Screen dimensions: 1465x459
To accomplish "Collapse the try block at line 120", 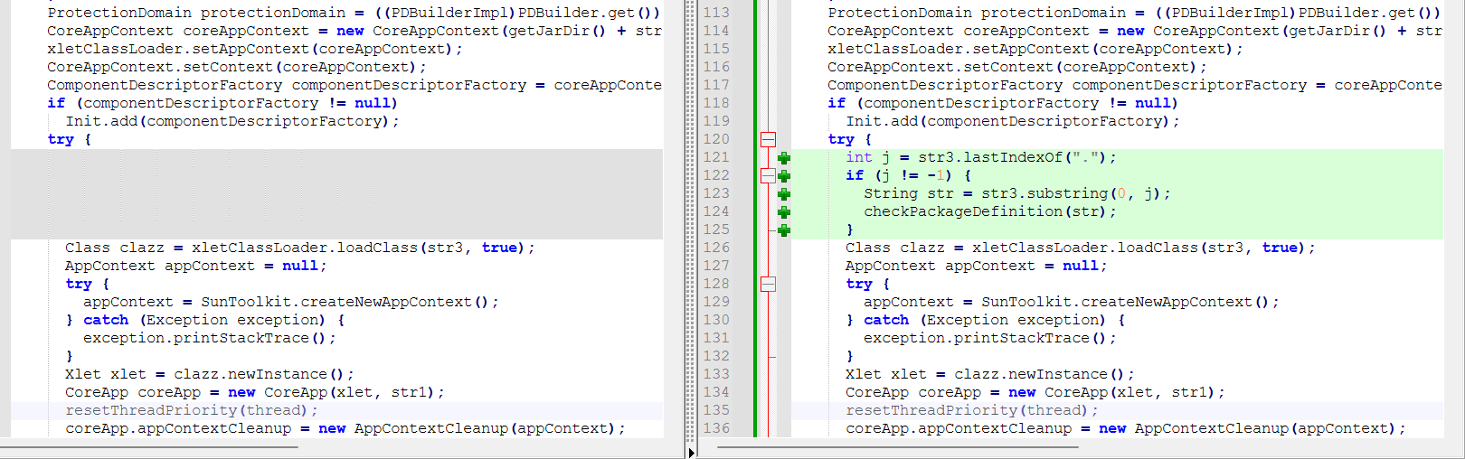I will pos(768,139).
